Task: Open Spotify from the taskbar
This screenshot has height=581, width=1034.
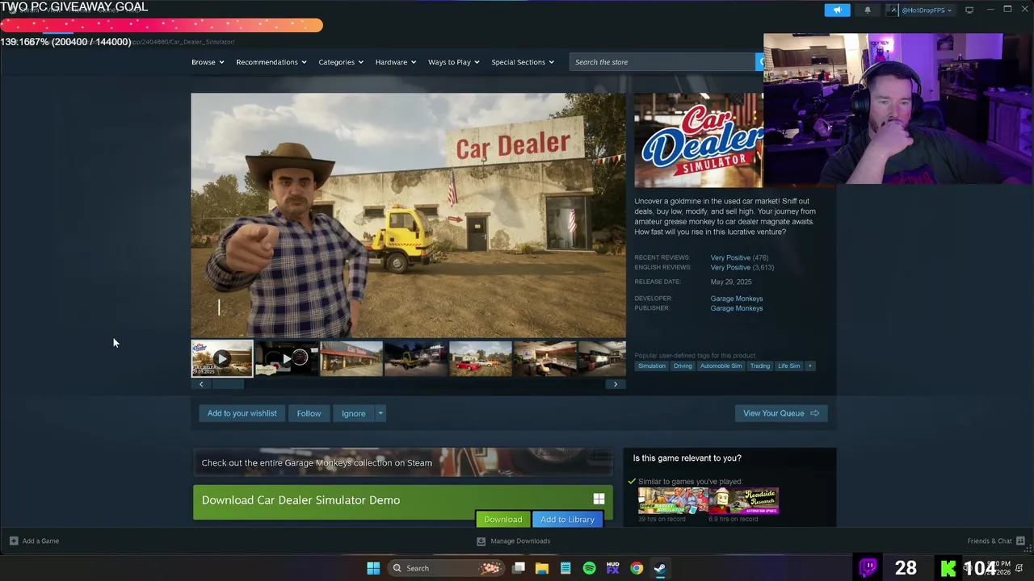Action: (589, 568)
